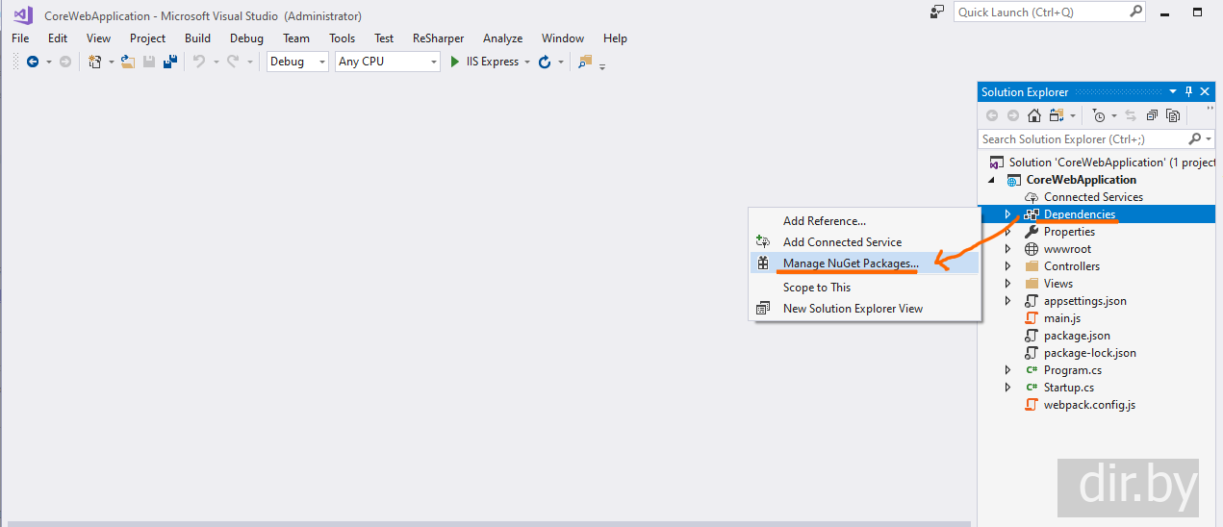The height and width of the screenshot is (527, 1223).
Task: Click the Home icon in Solution Explorer
Action: 1034,115
